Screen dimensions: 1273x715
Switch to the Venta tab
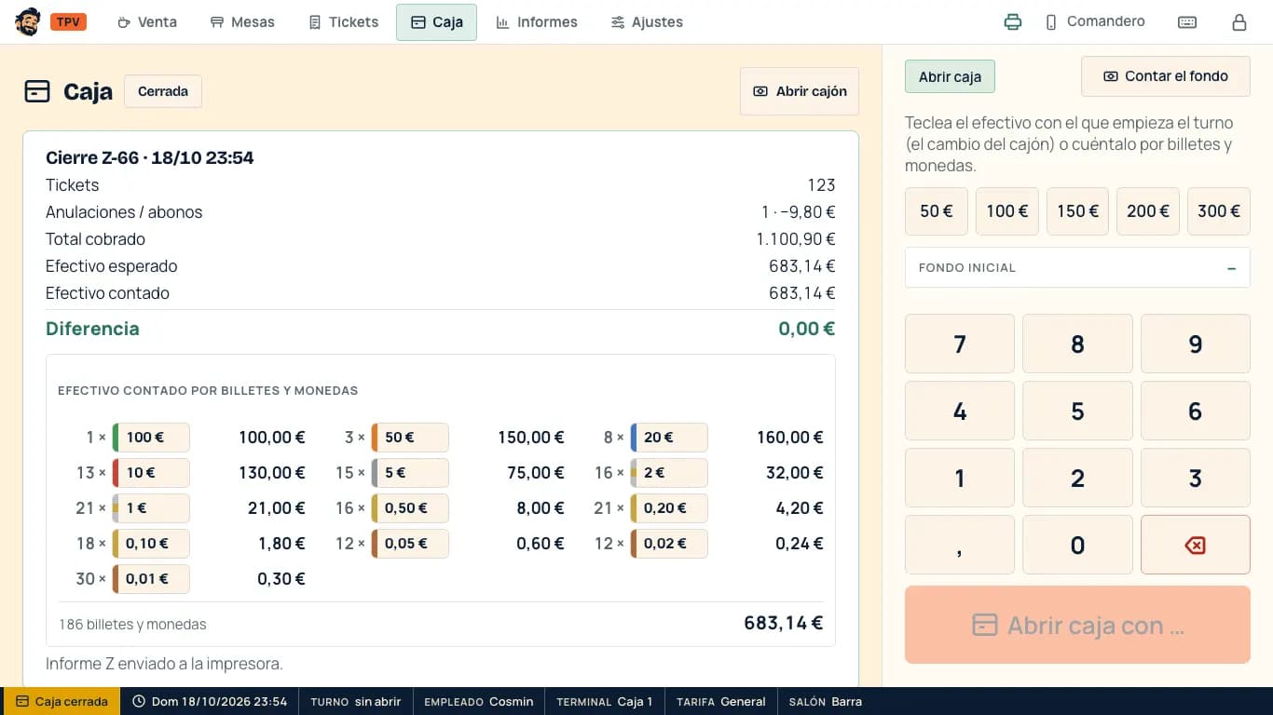146,22
